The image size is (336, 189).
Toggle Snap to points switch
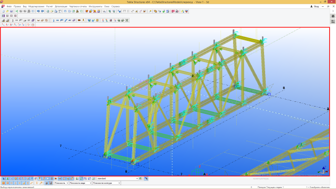[x=4, y=183]
